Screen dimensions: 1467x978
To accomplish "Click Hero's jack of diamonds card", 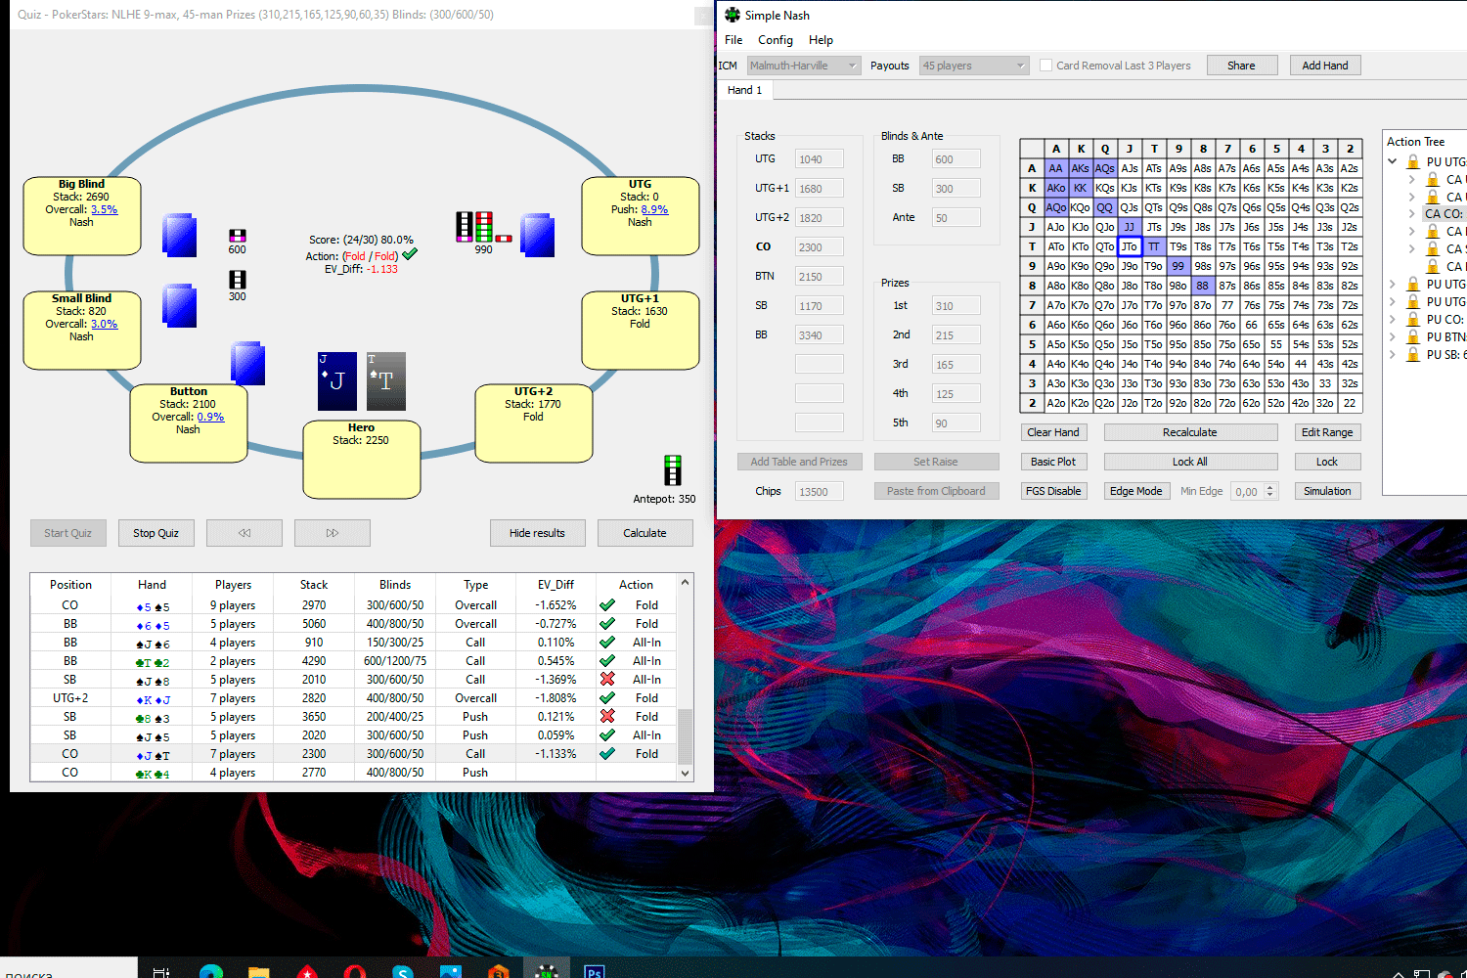I will (337, 381).
